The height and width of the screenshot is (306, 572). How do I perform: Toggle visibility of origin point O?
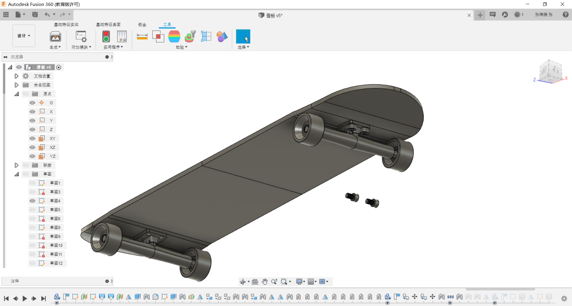tap(32, 103)
